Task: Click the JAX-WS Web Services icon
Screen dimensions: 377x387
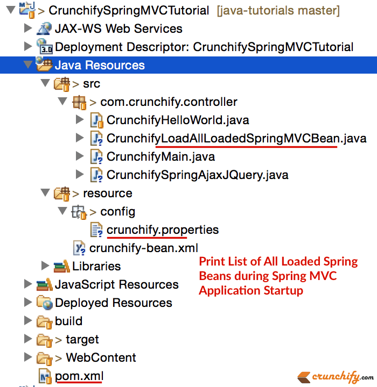Action: click(44, 29)
